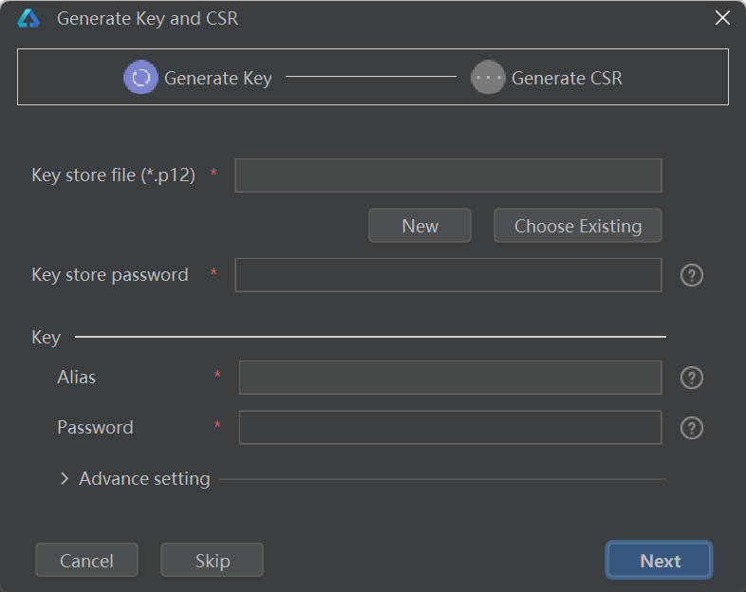Click inside the Key store password field
Viewport: 746px width, 592px height.
pos(448,275)
